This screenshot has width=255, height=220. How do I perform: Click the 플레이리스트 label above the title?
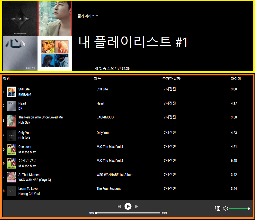coord(88,16)
